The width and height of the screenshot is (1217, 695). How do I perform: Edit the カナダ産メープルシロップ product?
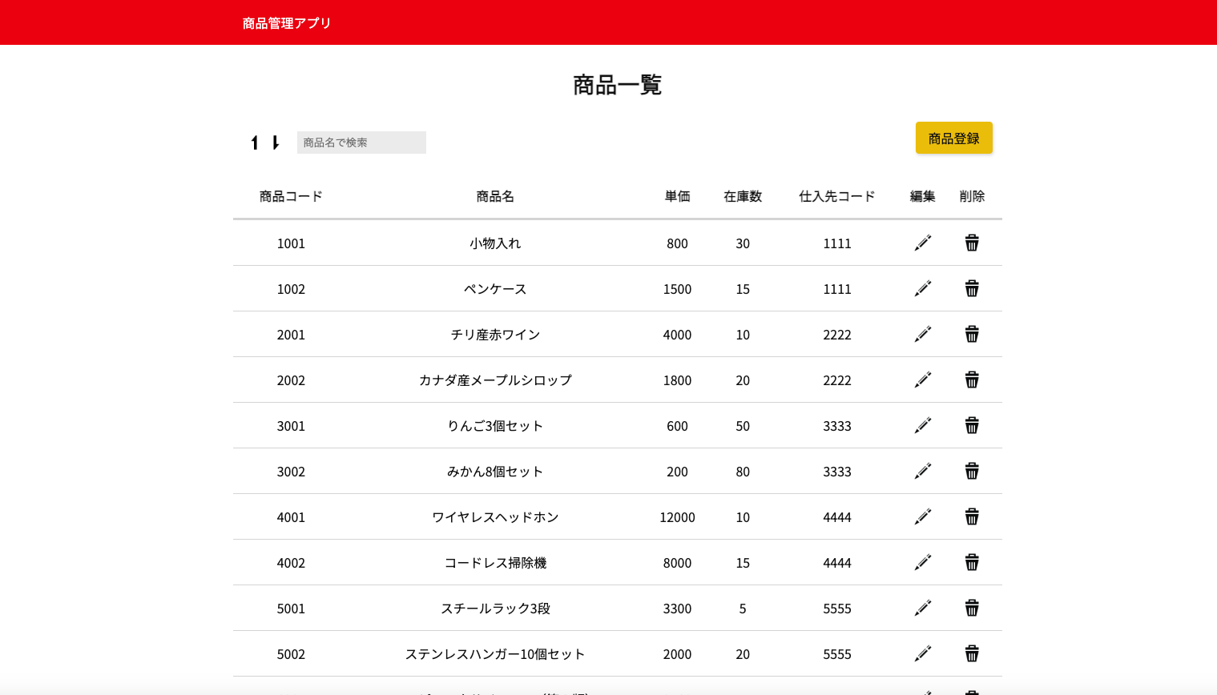point(923,380)
